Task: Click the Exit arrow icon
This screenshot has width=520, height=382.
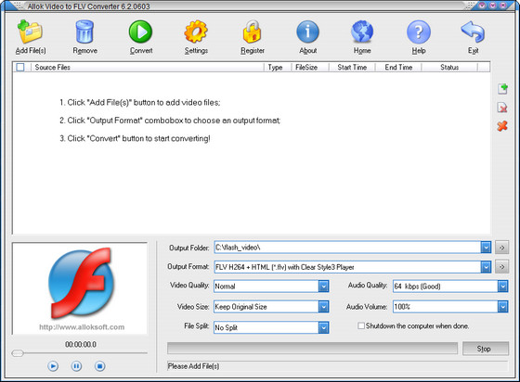Action: (473, 32)
